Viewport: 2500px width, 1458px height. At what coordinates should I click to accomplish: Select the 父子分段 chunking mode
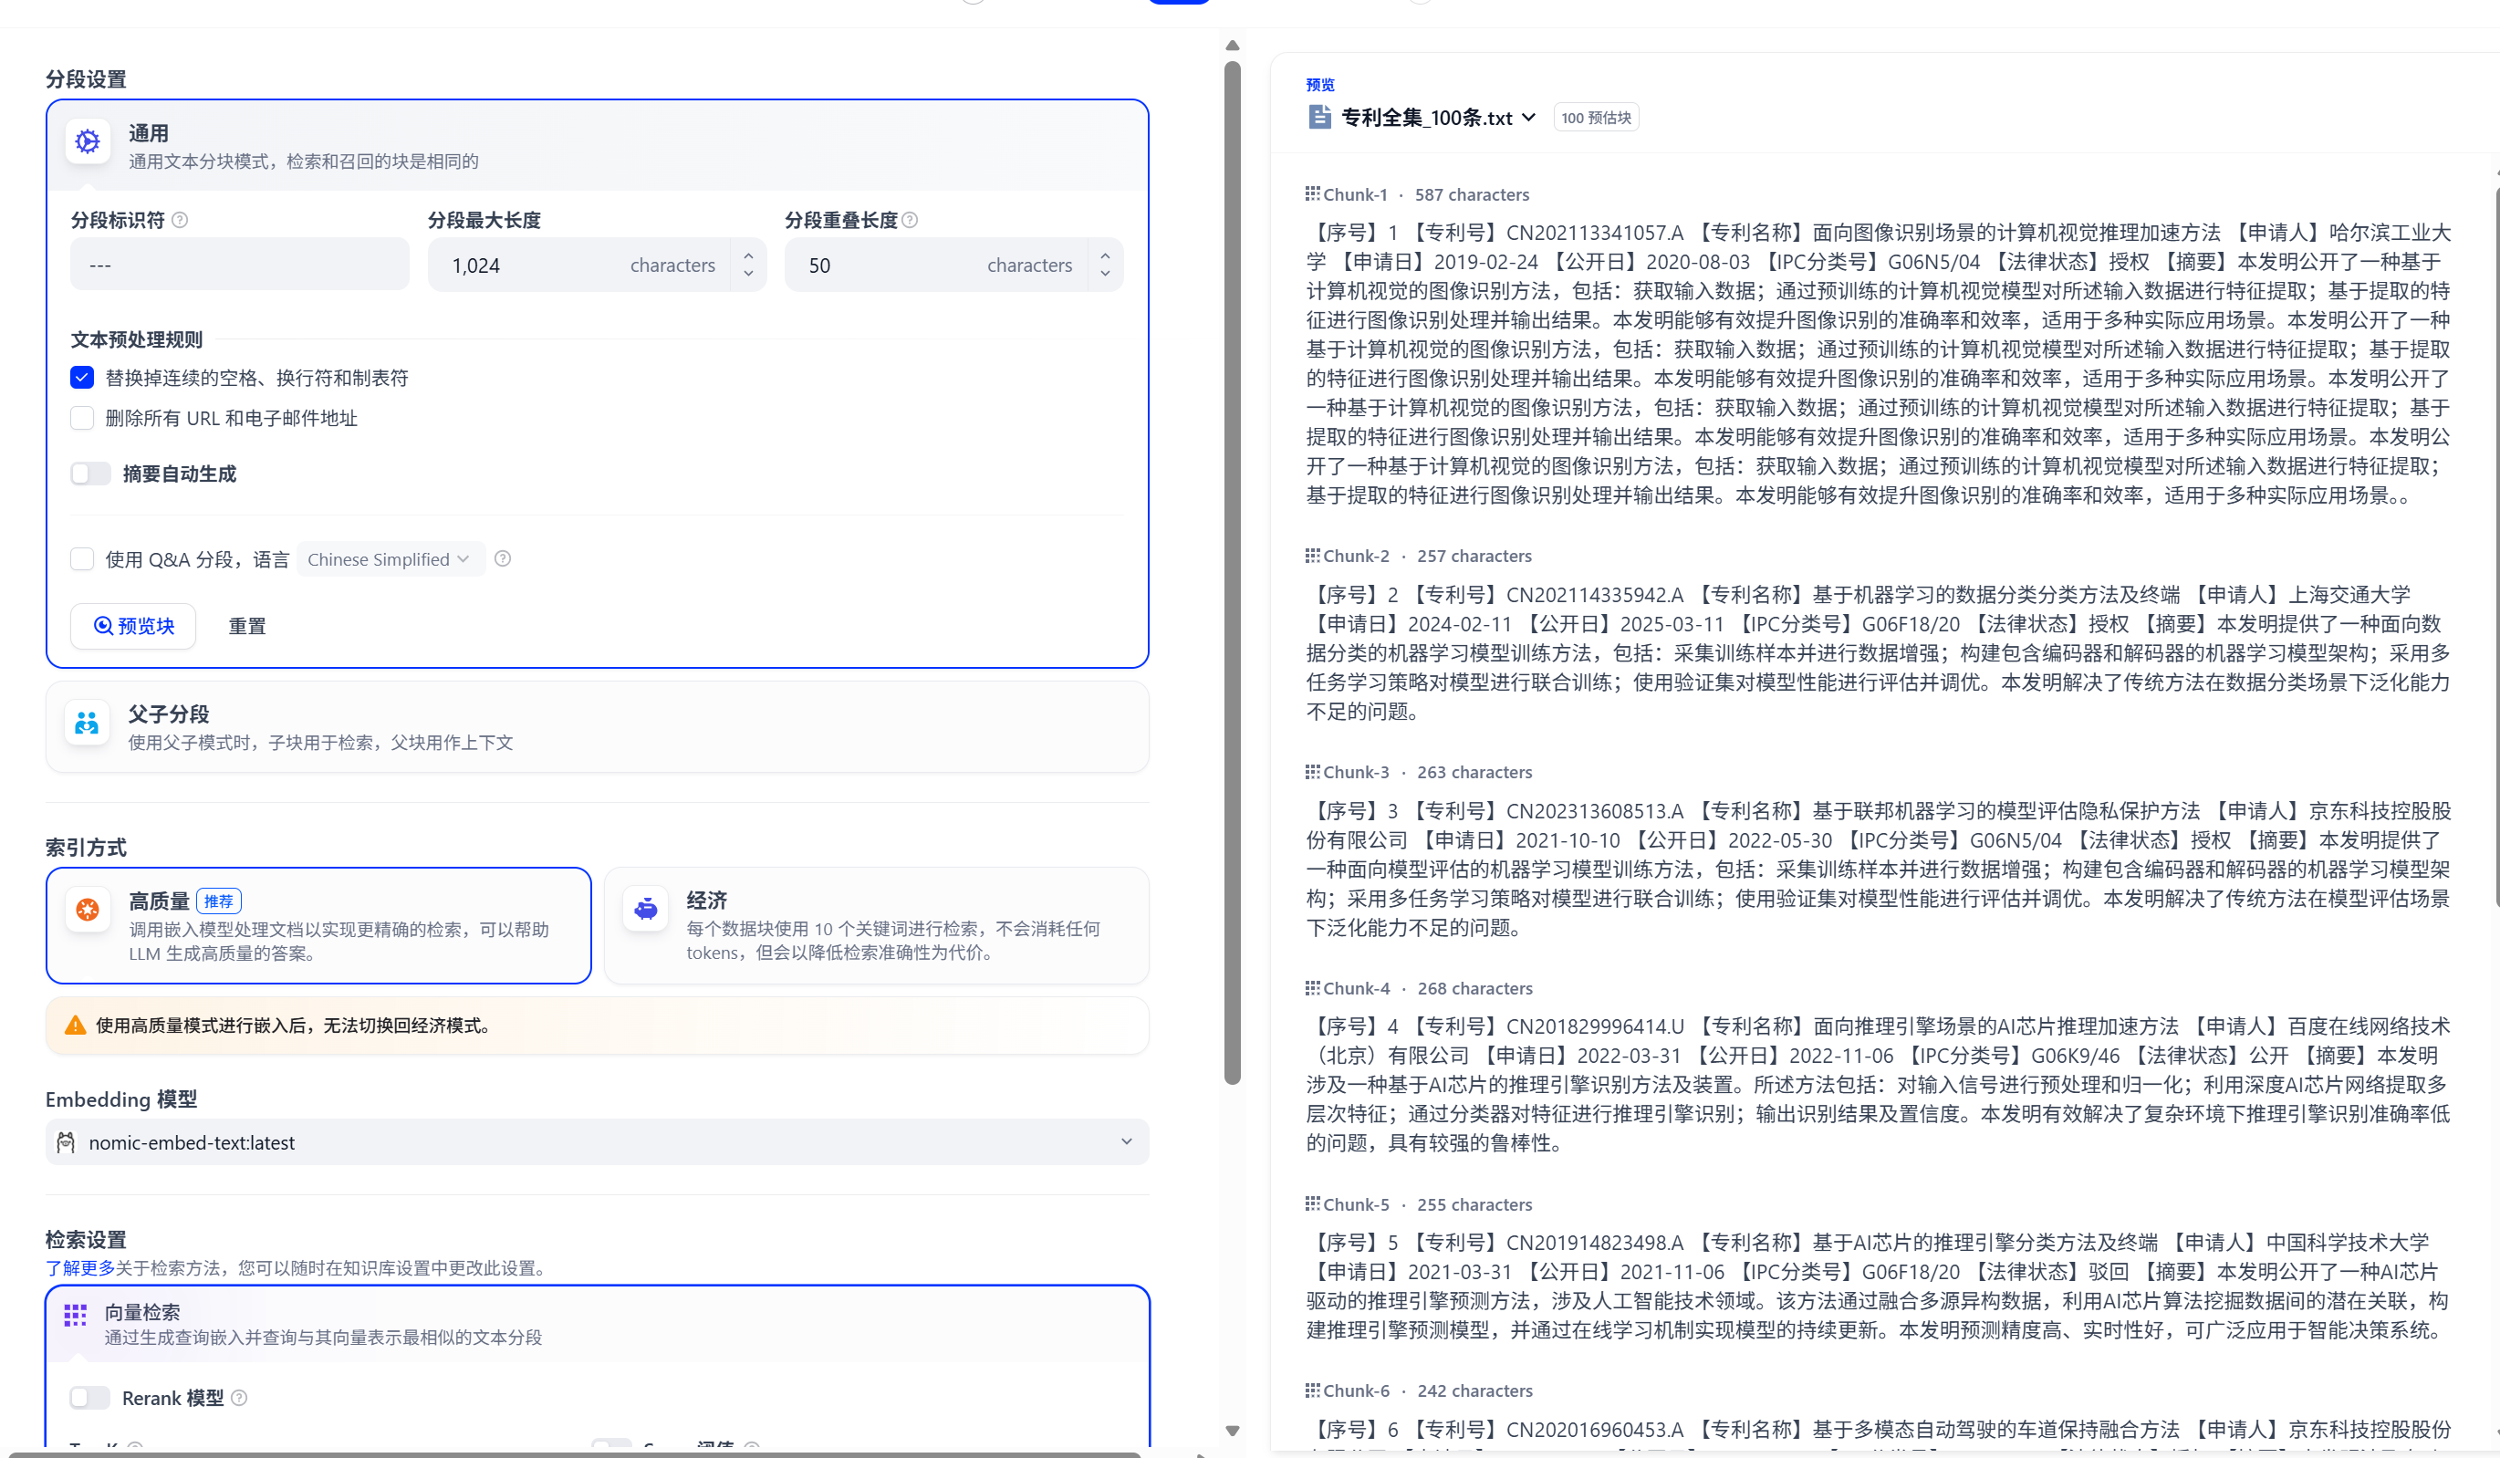598,727
